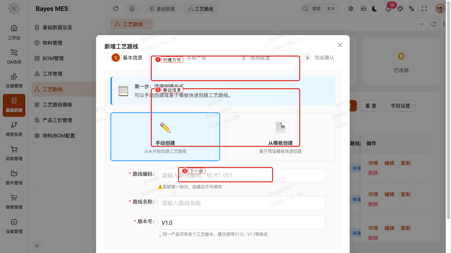Open 销售管理 sales module
Screen dimensions: 451x253
pos(14,202)
